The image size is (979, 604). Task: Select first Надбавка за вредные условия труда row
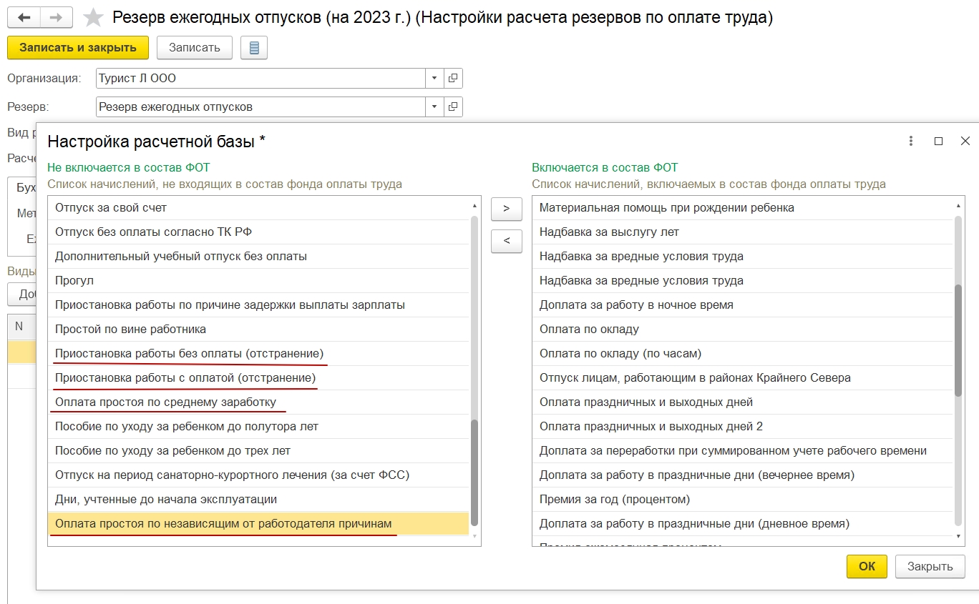click(743, 257)
